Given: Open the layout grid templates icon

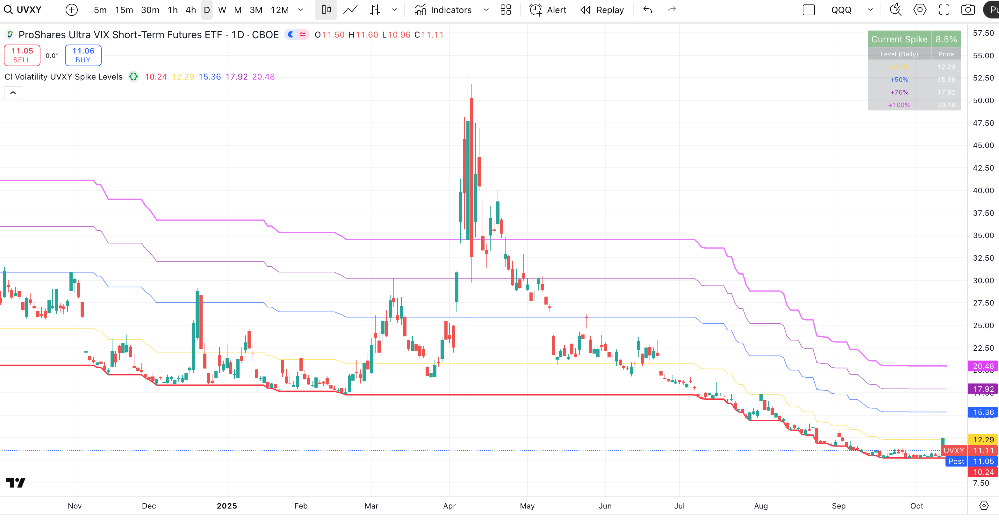Looking at the screenshot, I should pyautogui.click(x=506, y=10).
